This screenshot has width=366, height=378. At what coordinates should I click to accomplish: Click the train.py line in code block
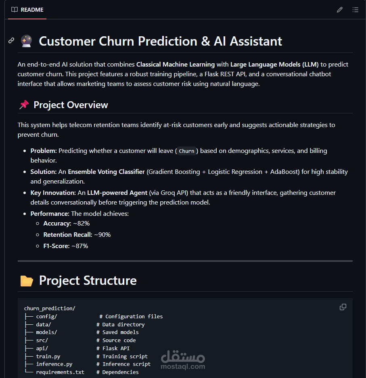click(92, 356)
